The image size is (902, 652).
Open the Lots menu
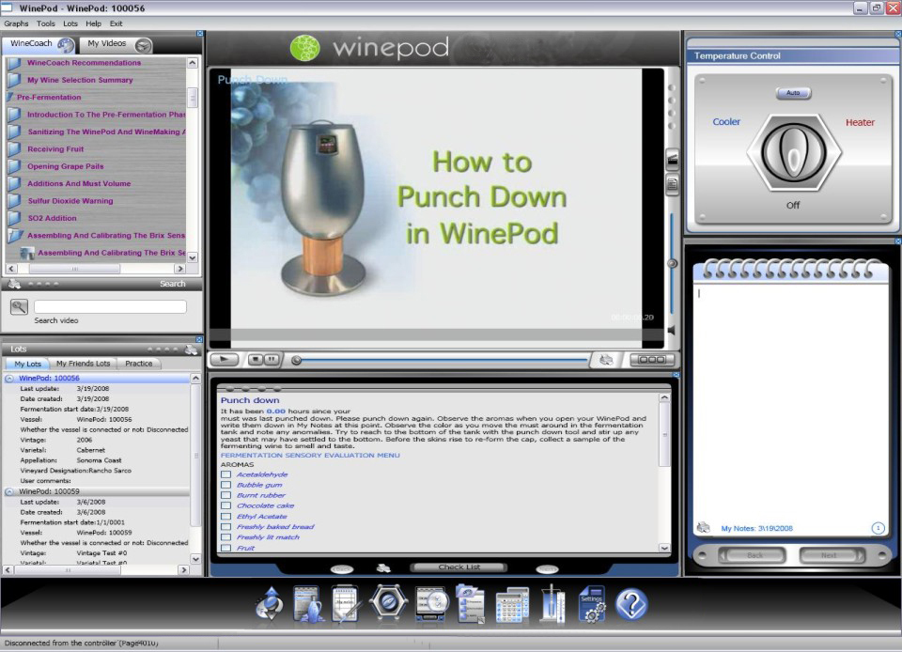coord(70,23)
